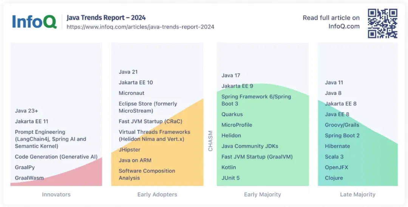Select the Early Adopters category label
Viewport: 408px width, 207px height.
tap(157, 195)
